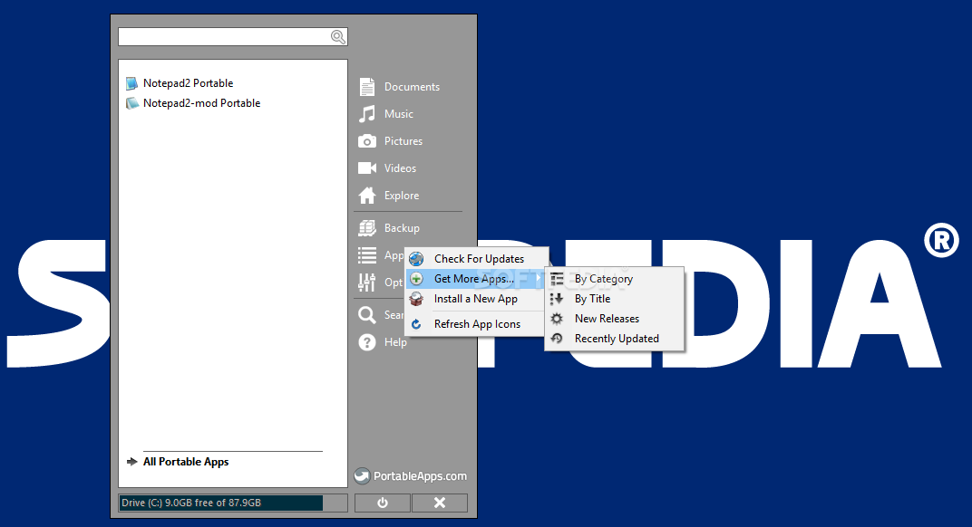Expand the Get More Apps submenu arrow
The image size is (972, 527).
538,279
